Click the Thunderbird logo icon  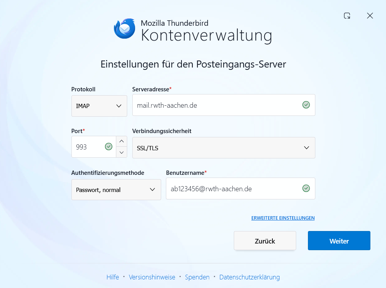pos(125,28)
